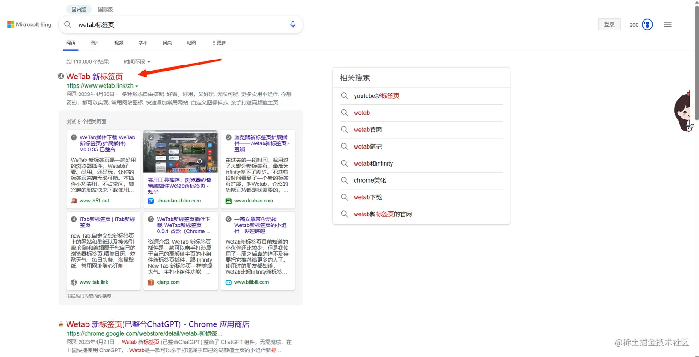Open 一篇文章带你玩转 bilibili link
Viewport: 699px width, 357px height.
pyautogui.click(x=261, y=225)
